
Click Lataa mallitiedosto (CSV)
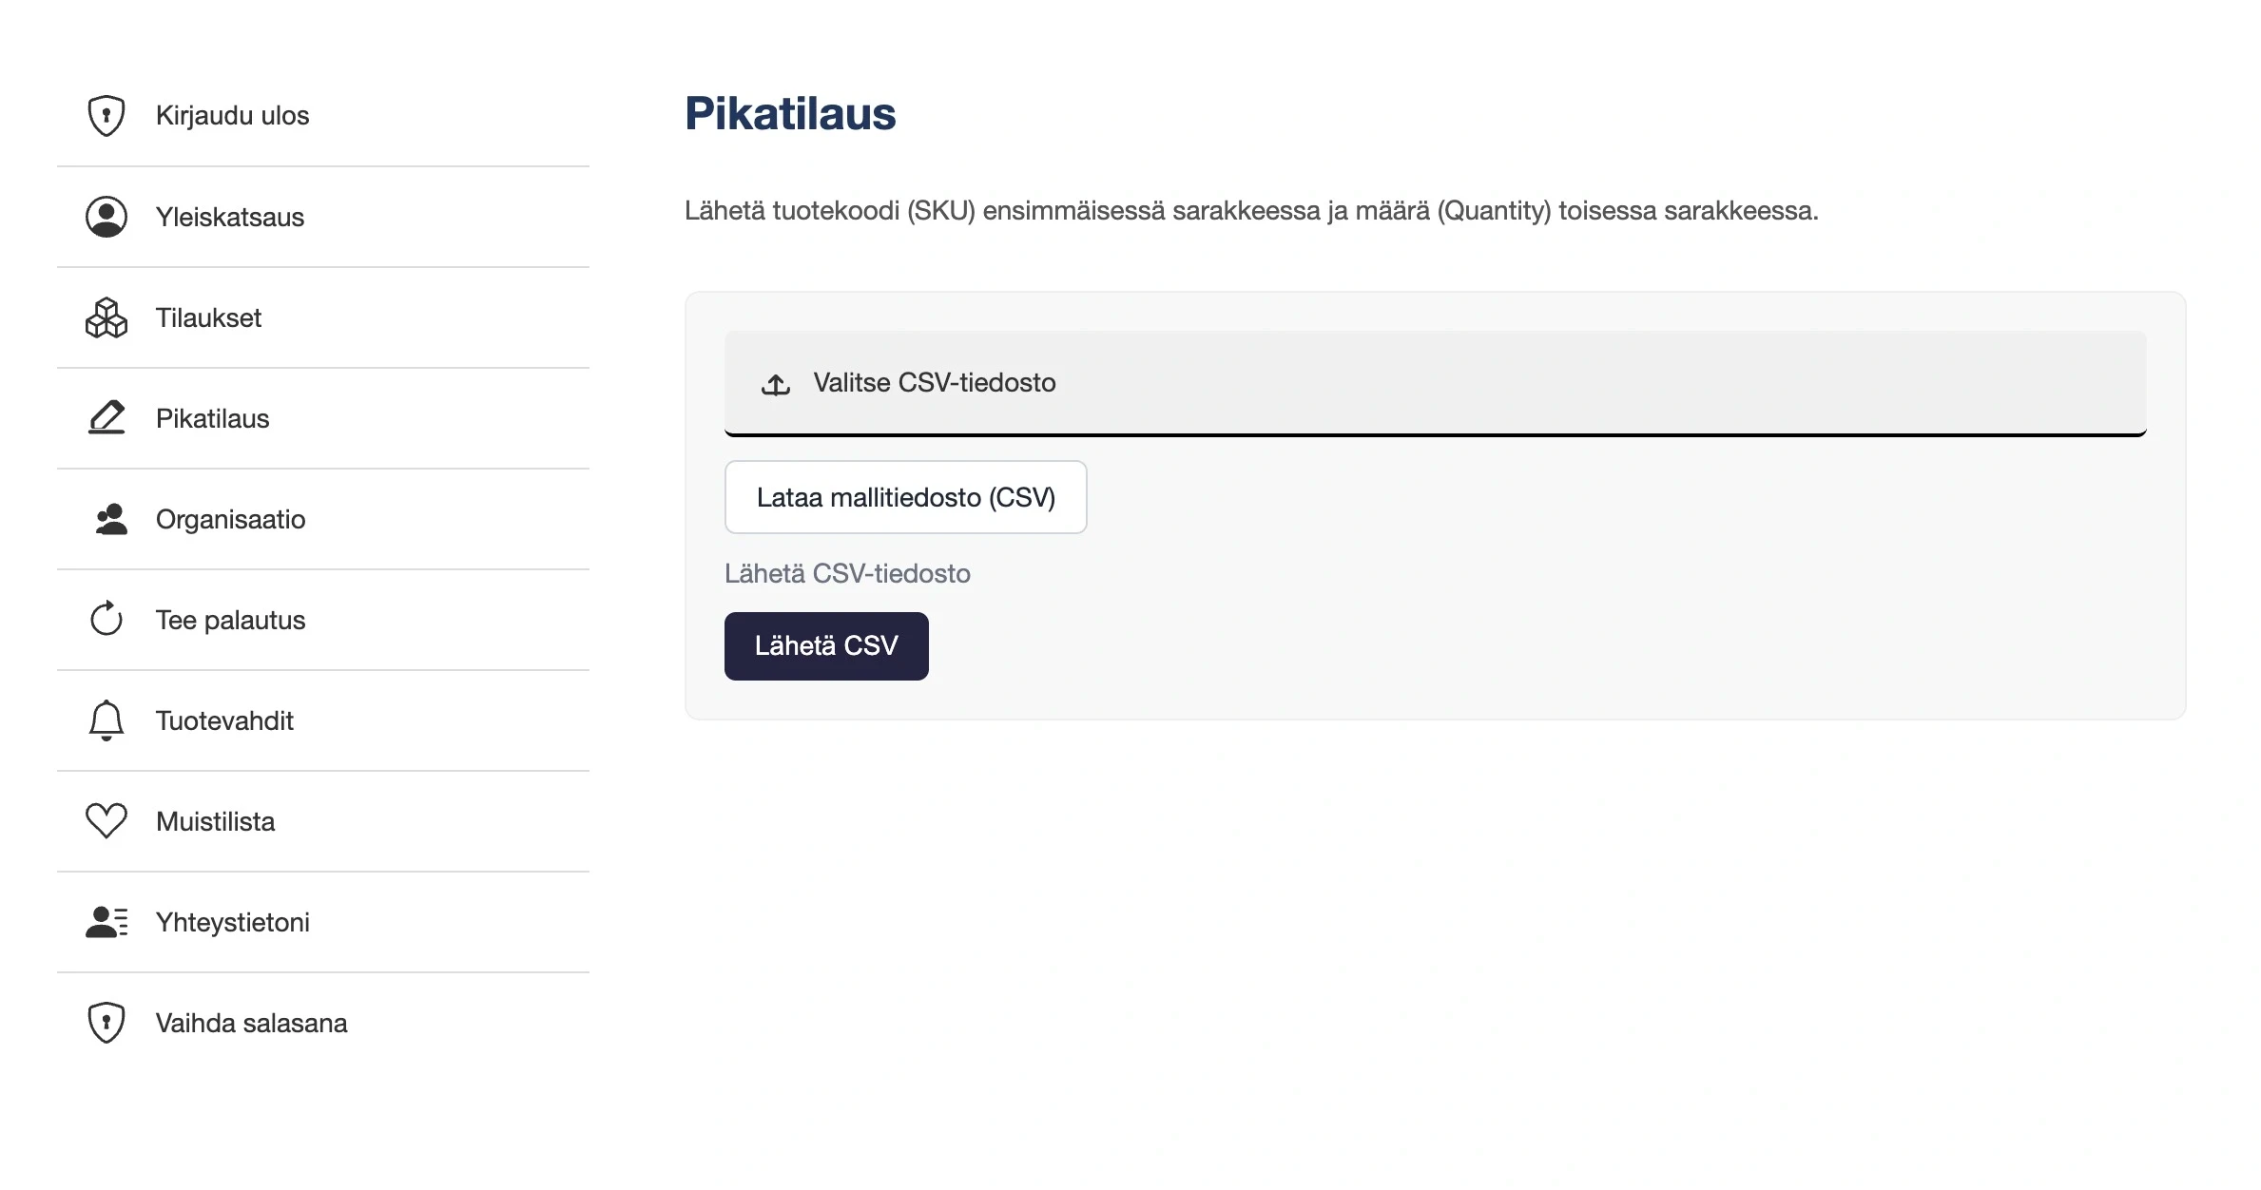pyautogui.click(x=905, y=496)
